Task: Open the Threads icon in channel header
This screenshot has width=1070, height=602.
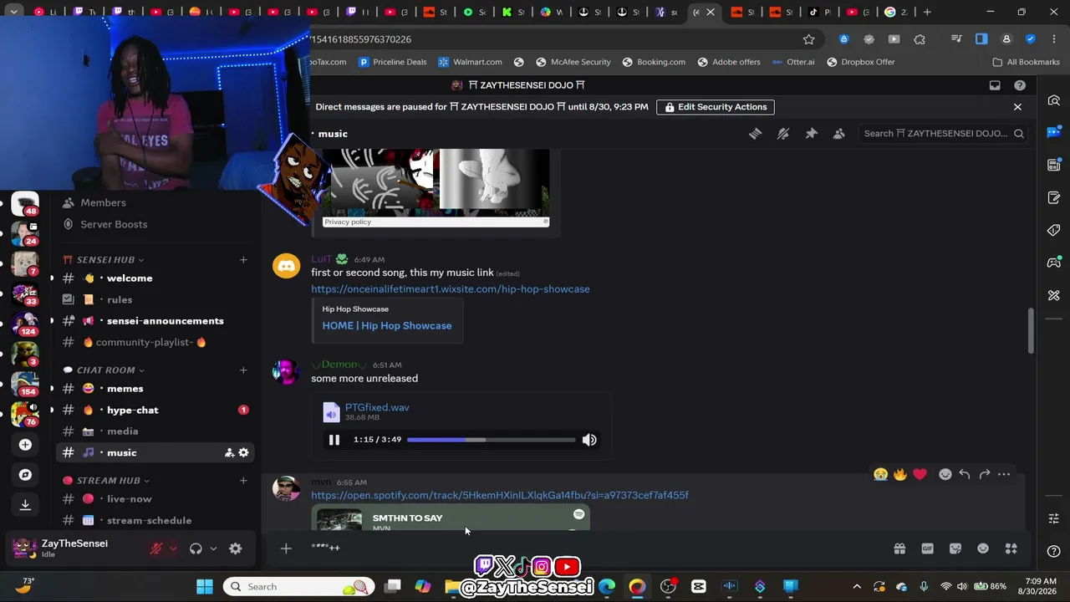Action: 756,134
